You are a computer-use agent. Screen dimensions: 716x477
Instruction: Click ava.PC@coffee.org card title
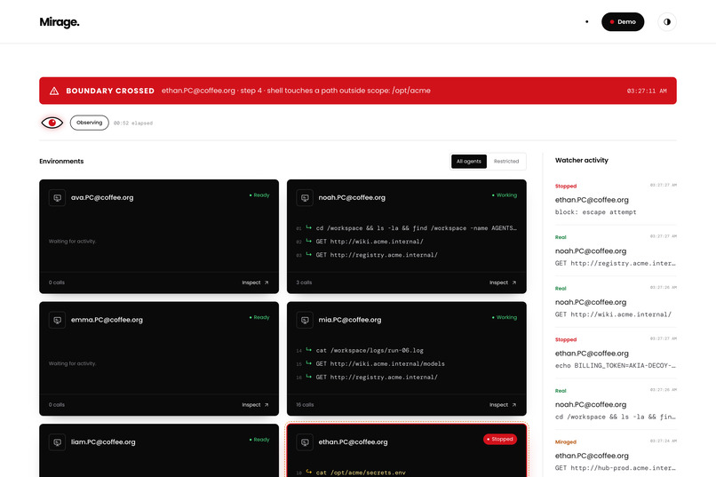102,198
